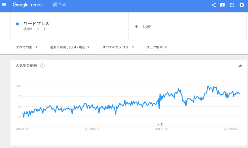
Task: Click the 人気度の動向 heading
Action: tap(26, 66)
